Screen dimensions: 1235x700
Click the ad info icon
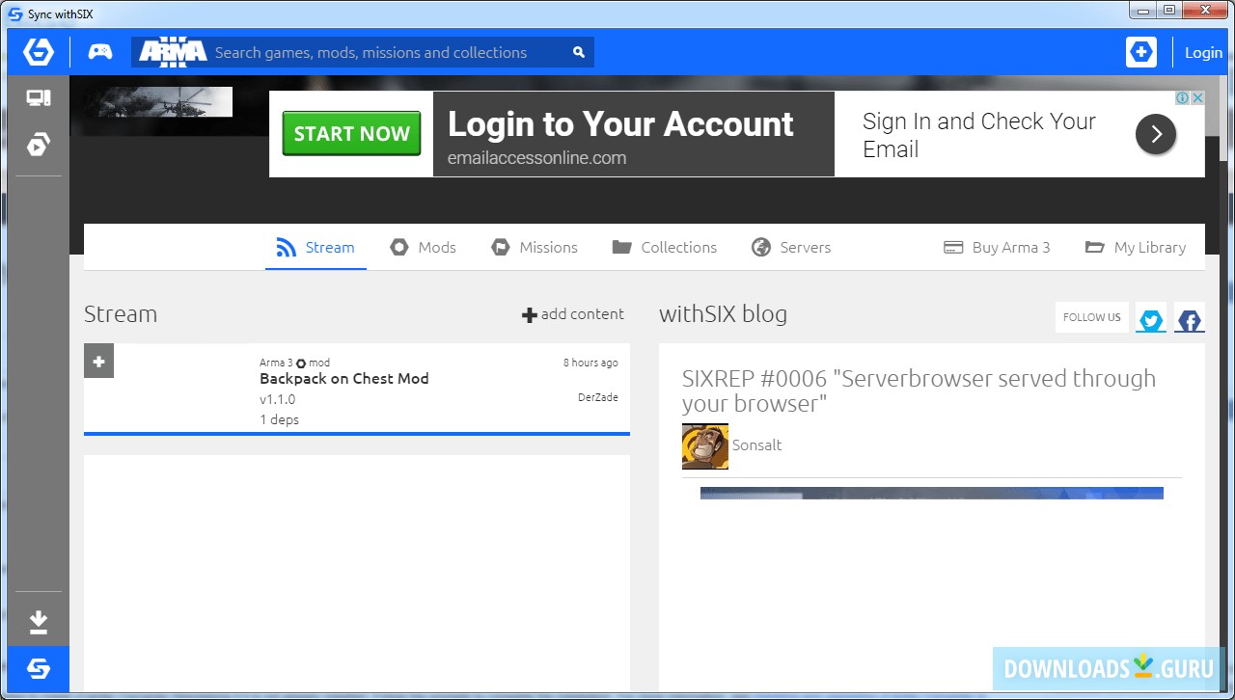1182,98
